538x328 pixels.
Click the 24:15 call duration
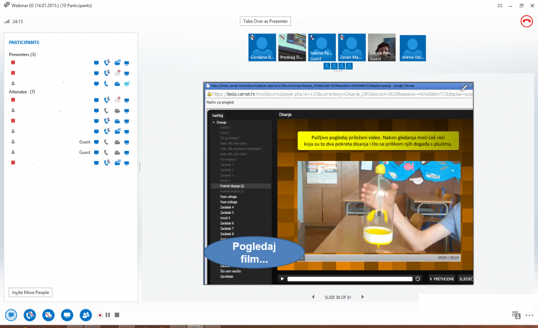pos(18,22)
